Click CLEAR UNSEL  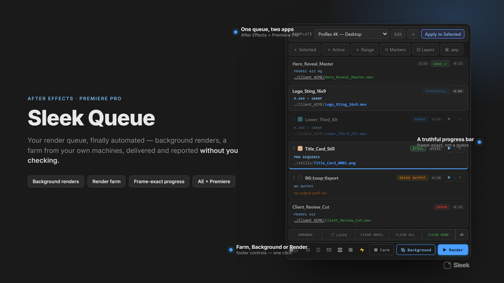coord(372,235)
